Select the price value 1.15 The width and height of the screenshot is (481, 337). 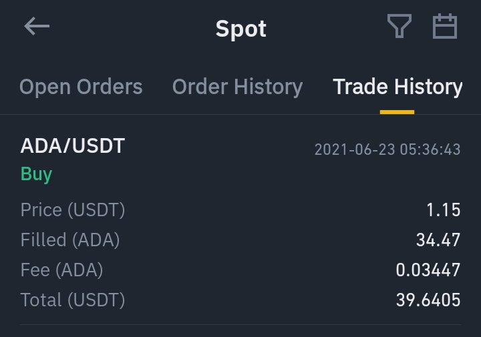tap(444, 210)
